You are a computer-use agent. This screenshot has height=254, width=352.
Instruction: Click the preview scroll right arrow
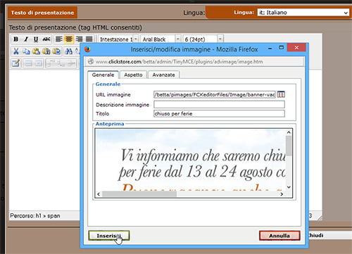pos(282,194)
